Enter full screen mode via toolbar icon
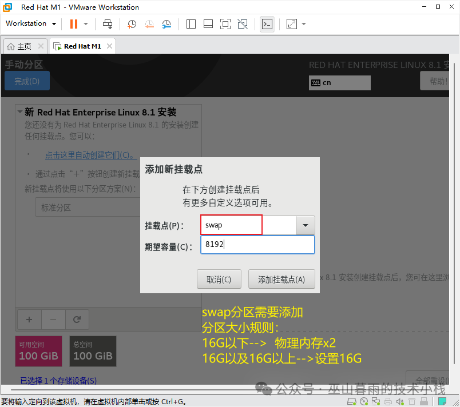Image resolution: width=460 pixels, height=407 pixels. pyautogui.click(x=225, y=24)
